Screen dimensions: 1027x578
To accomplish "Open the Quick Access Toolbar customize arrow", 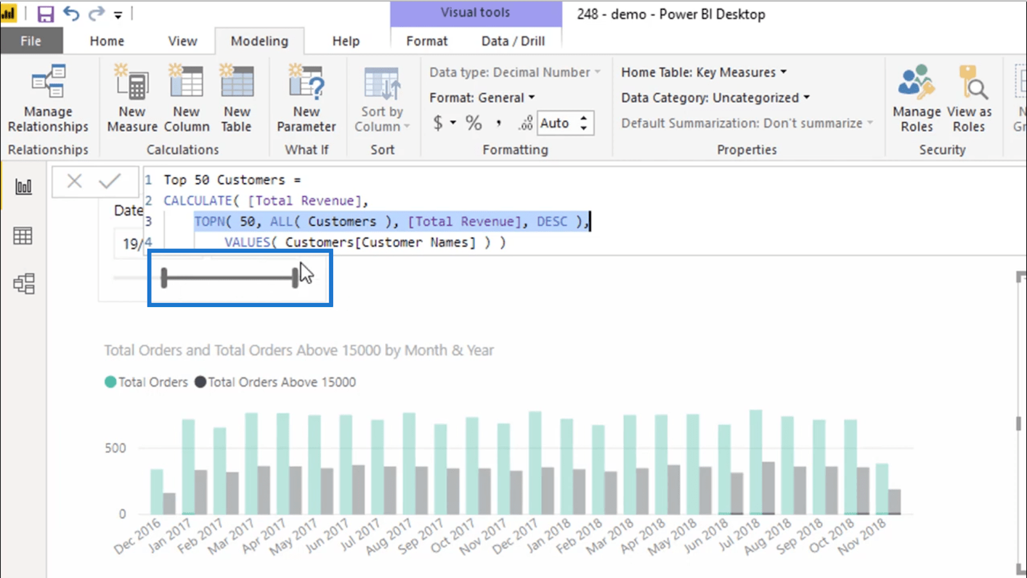I will 118,14.
